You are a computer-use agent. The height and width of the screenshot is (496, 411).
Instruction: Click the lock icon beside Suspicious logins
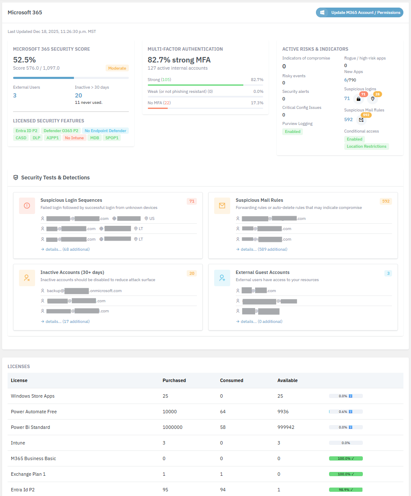[x=359, y=100]
